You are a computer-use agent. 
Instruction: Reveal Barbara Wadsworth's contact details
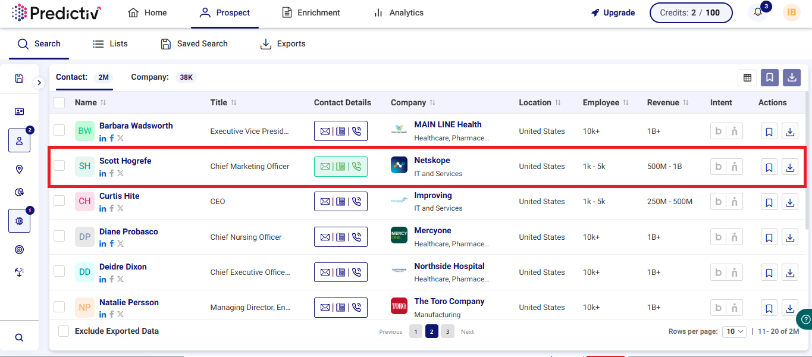(x=341, y=131)
